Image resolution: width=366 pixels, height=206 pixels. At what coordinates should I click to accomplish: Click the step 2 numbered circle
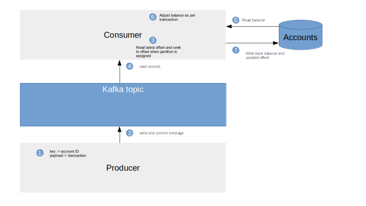click(x=130, y=133)
